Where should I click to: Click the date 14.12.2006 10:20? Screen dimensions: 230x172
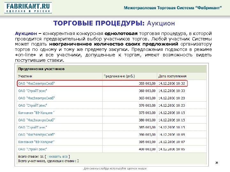tap(172, 105)
